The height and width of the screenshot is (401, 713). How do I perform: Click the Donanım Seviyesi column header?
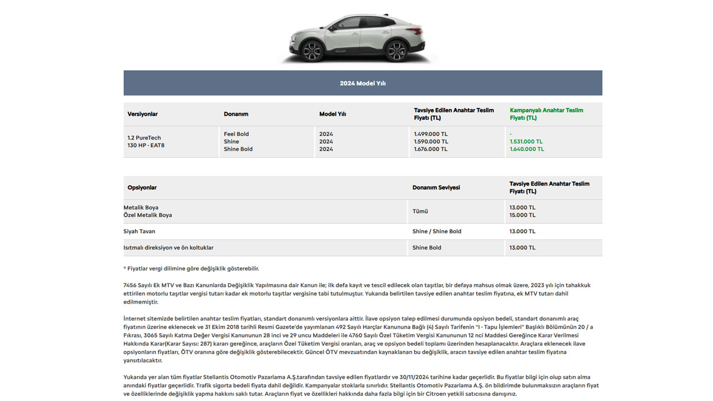[x=436, y=188]
